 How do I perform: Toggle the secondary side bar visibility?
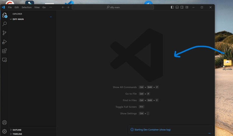[182, 7]
